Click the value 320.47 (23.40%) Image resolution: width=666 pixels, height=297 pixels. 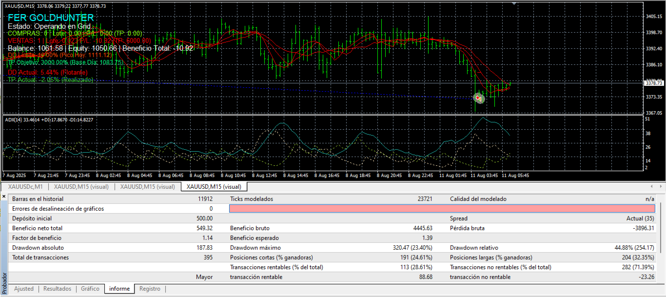click(x=413, y=248)
